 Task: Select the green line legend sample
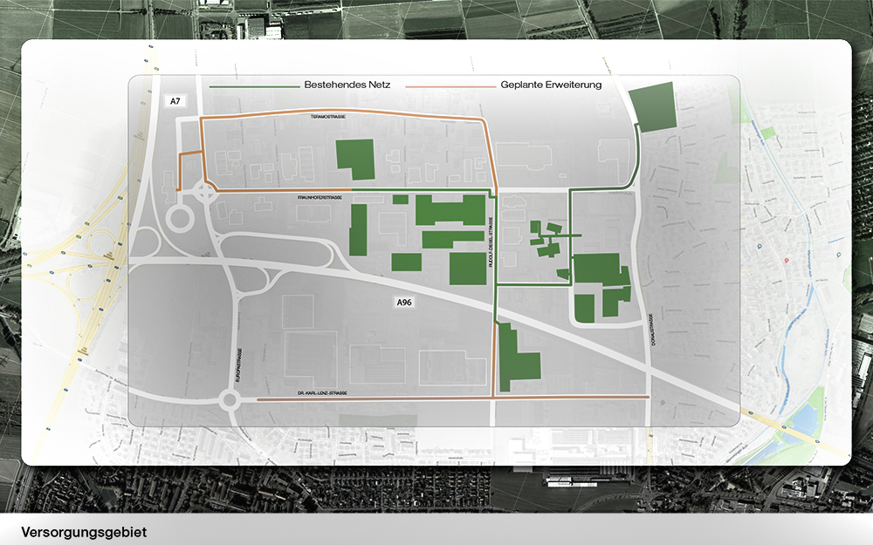point(253,86)
